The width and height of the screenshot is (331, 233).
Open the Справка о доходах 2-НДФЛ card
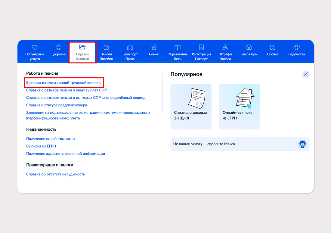(191, 107)
